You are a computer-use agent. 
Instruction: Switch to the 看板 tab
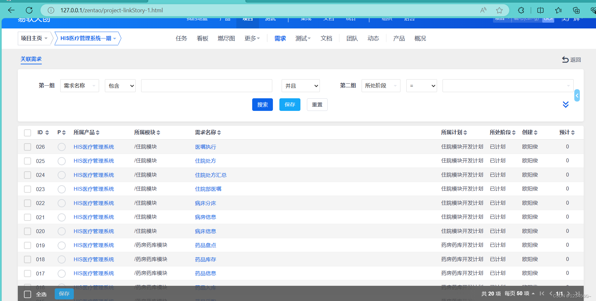[202, 38]
